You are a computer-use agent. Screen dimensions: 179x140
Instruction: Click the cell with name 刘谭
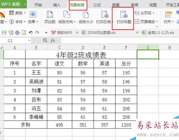(x=36, y=91)
